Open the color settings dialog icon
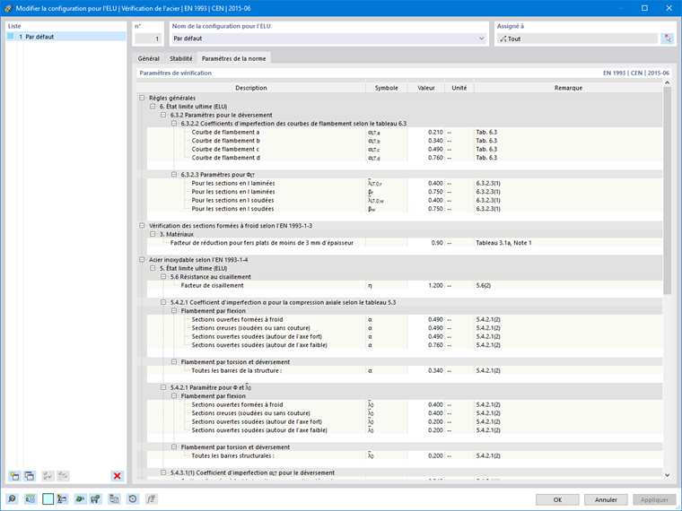Screen dimensions: 682x511 [x=63, y=498]
